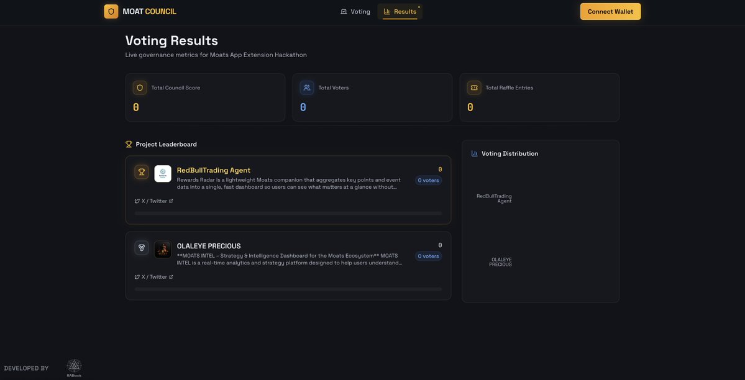
Task: Click the 0 voters badge for OLALEYE PRECIOUS
Action: tap(428, 256)
